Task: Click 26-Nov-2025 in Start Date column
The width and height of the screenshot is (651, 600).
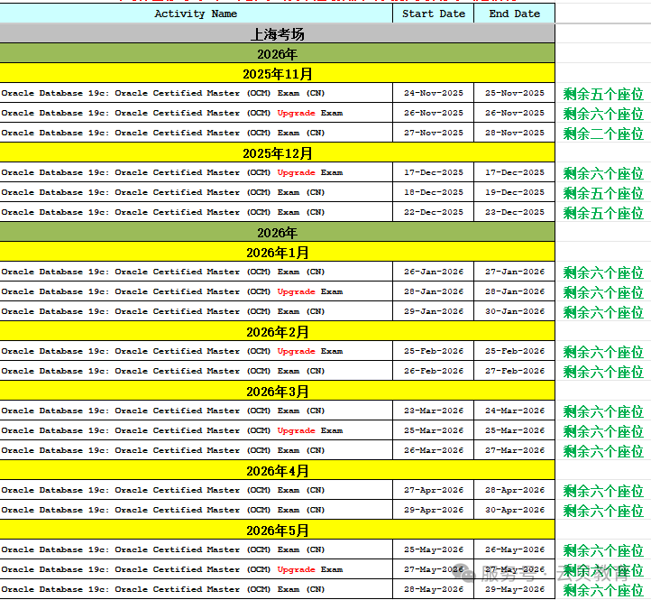Action: [434, 113]
